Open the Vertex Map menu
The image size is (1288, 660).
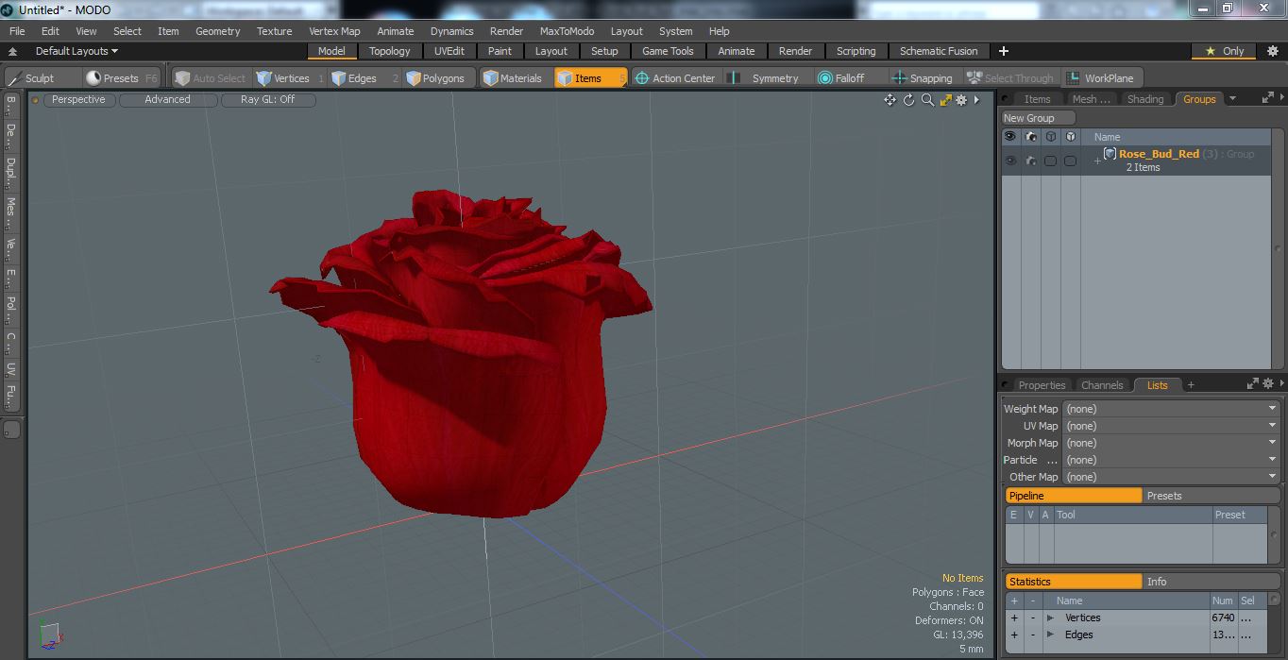click(334, 31)
